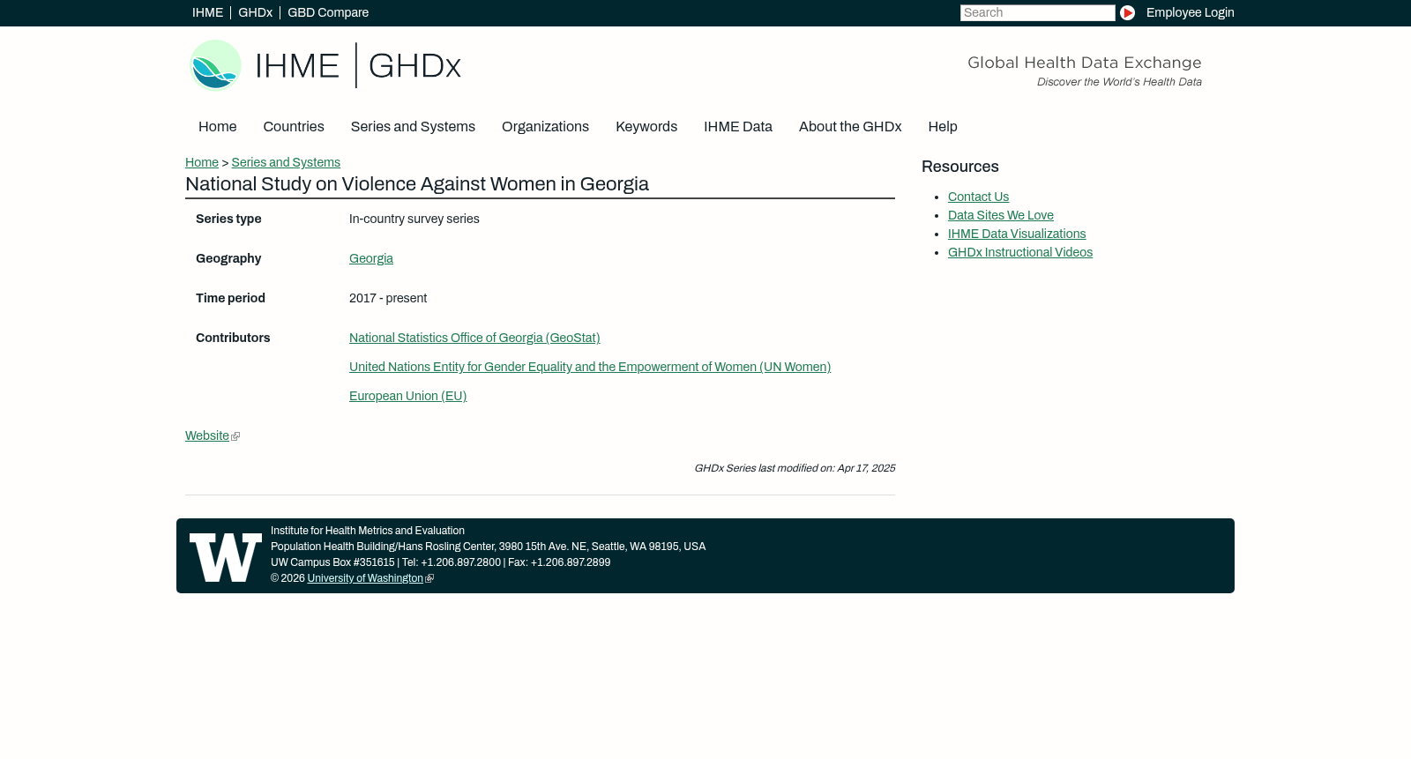Click the series last modified date text
Viewport: 1411px width, 759px height.
coord(795,469)
